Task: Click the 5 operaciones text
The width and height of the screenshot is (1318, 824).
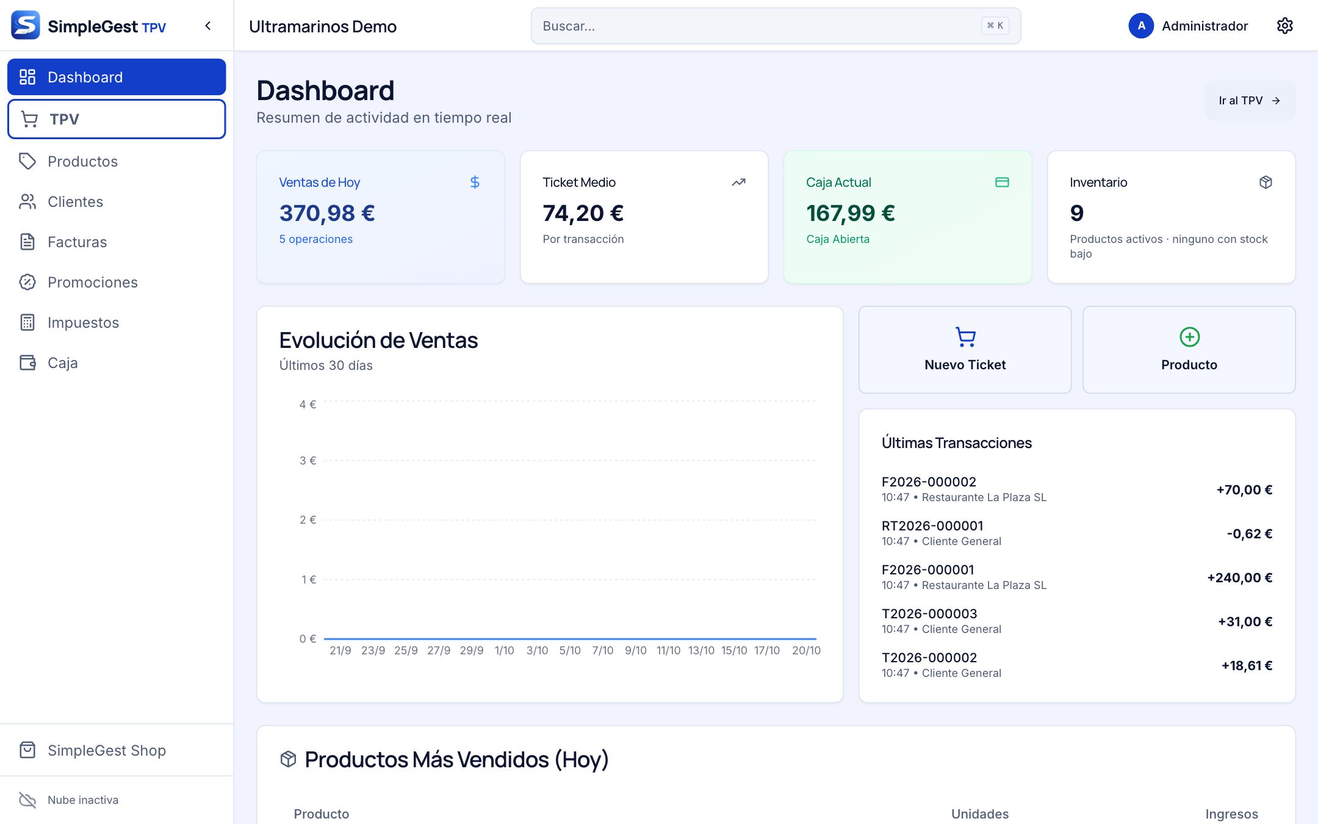Action: pos(316,239)
